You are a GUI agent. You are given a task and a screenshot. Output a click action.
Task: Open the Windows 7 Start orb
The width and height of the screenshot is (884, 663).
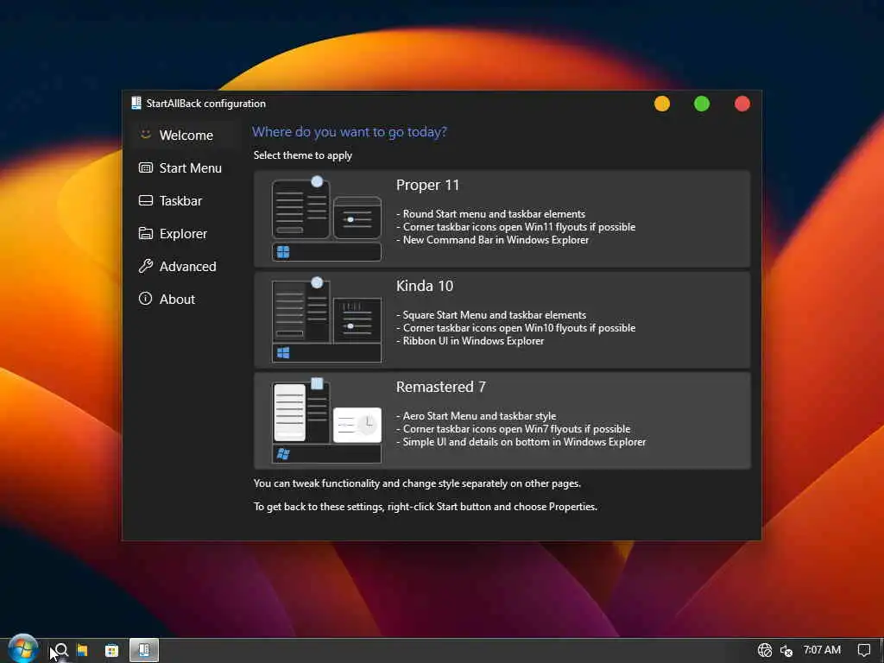[x=23, y=649]
